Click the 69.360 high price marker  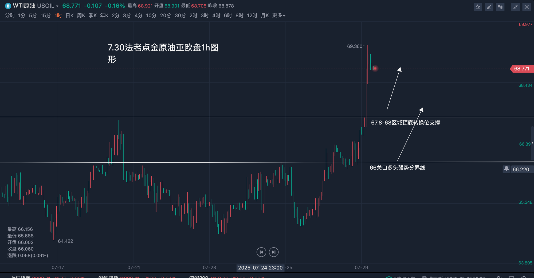coord(355,46)
